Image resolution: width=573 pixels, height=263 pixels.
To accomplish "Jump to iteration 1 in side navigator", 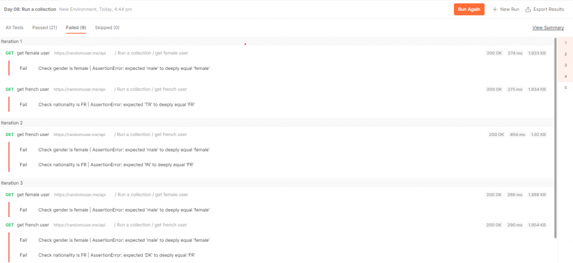I will tap(565, 43).
